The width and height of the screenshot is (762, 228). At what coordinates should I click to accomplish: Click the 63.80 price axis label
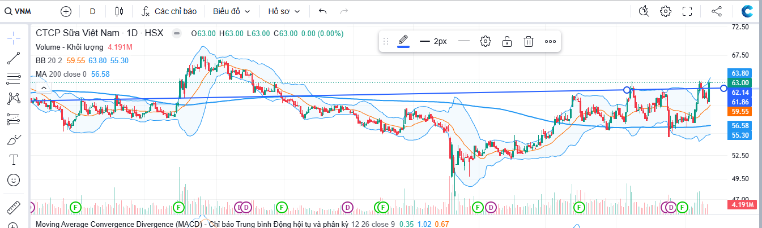[x=741, y=73]
